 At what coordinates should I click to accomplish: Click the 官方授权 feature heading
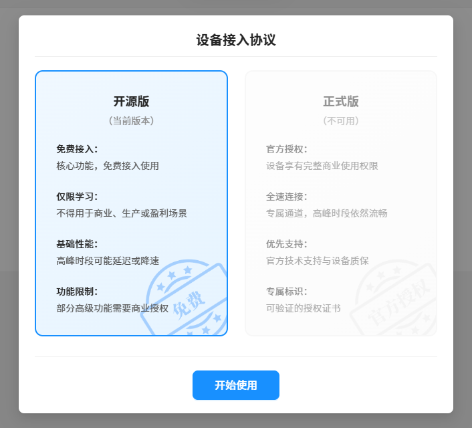287,149
